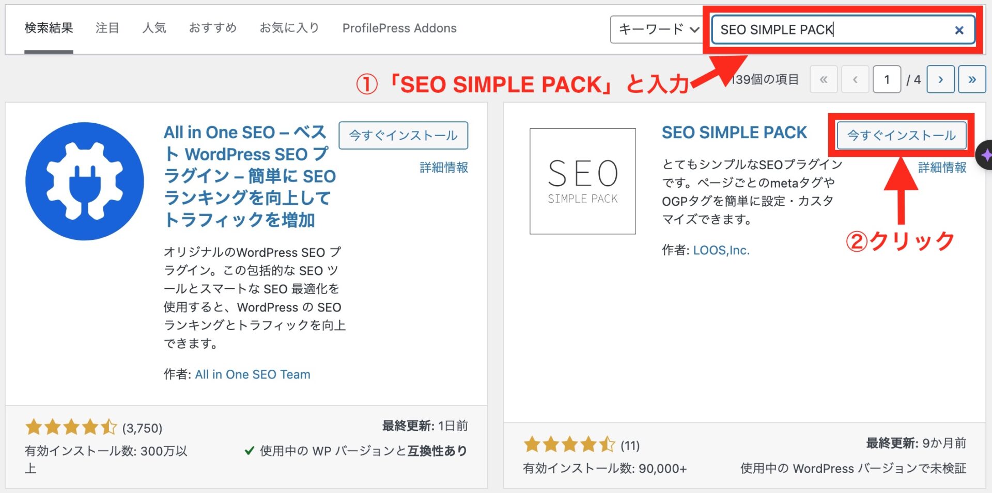Install the SEO SIMPLE PACK plugin
Viewport: 992px width, 493px height.
click(901, 136)
